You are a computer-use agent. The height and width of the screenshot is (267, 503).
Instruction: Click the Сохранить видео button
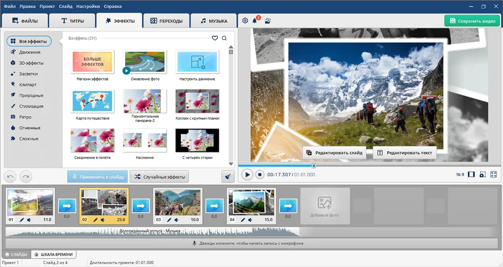click(472, 21)
